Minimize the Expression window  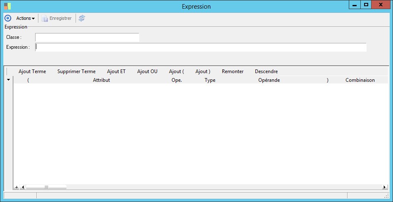355,5
